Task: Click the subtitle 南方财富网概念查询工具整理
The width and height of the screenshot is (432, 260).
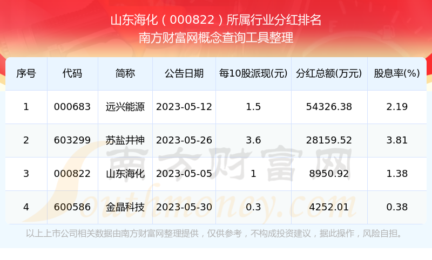Action: (x=216, y=38)
